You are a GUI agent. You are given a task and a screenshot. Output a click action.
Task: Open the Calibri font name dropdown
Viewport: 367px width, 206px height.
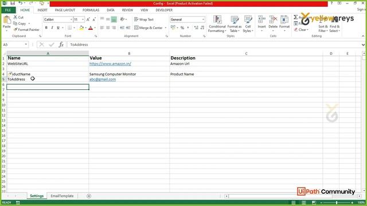click(x=71, y=19)
